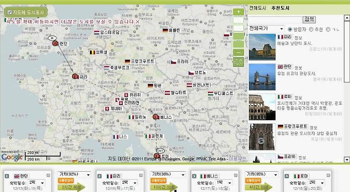Click the 베를린 Germany flag label on the map

(172, 31)
